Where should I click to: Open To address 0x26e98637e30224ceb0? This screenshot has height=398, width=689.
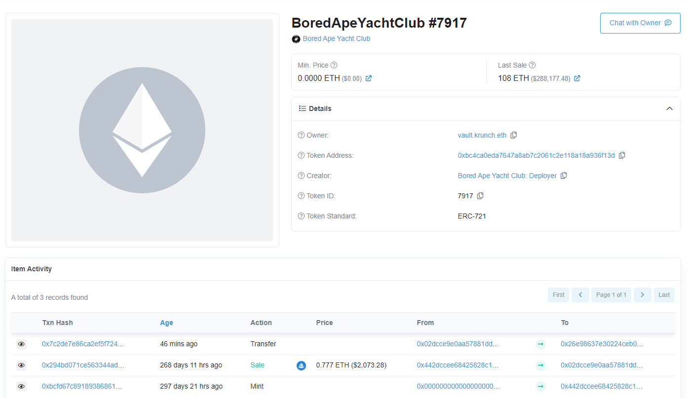[602, 344]
